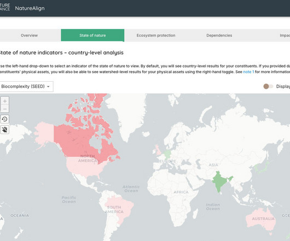Open the Biocomplexity (SEED) dropdown
This screenshot has width=290, height=241.
click(26, 86)
